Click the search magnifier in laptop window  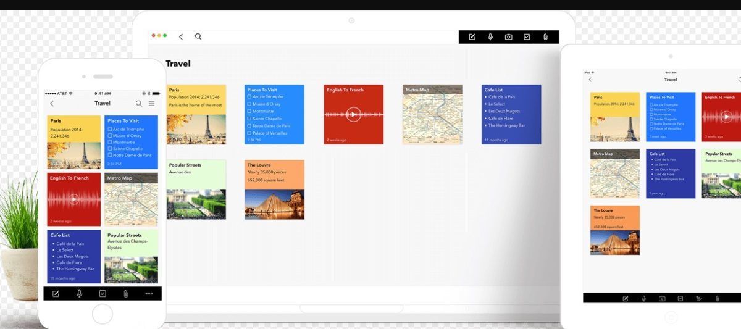pos(198,37)
